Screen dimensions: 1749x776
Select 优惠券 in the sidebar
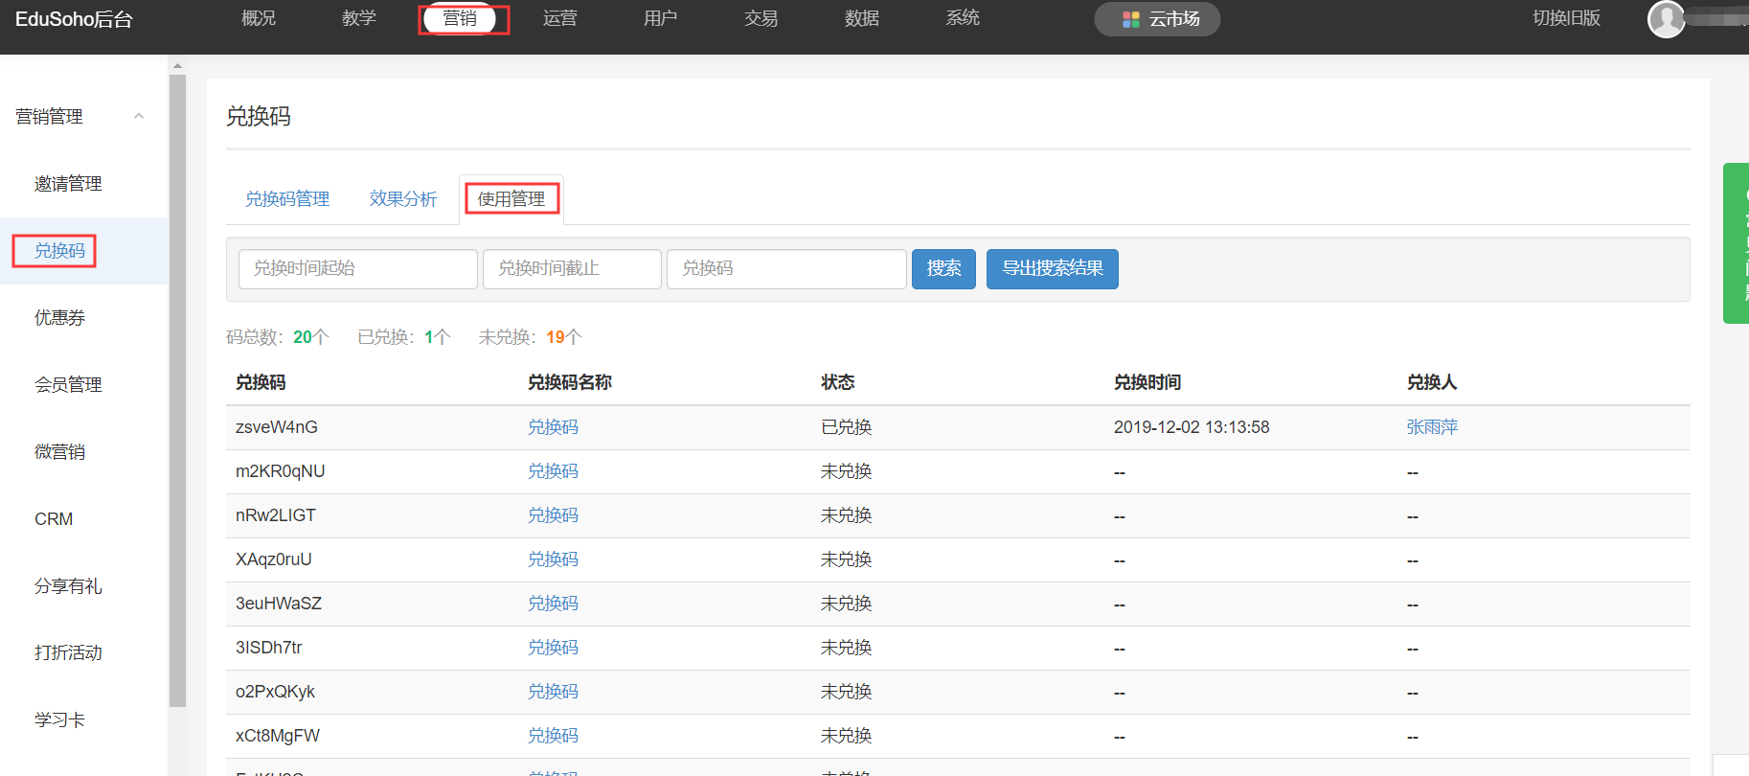click(x=60, y=318)
